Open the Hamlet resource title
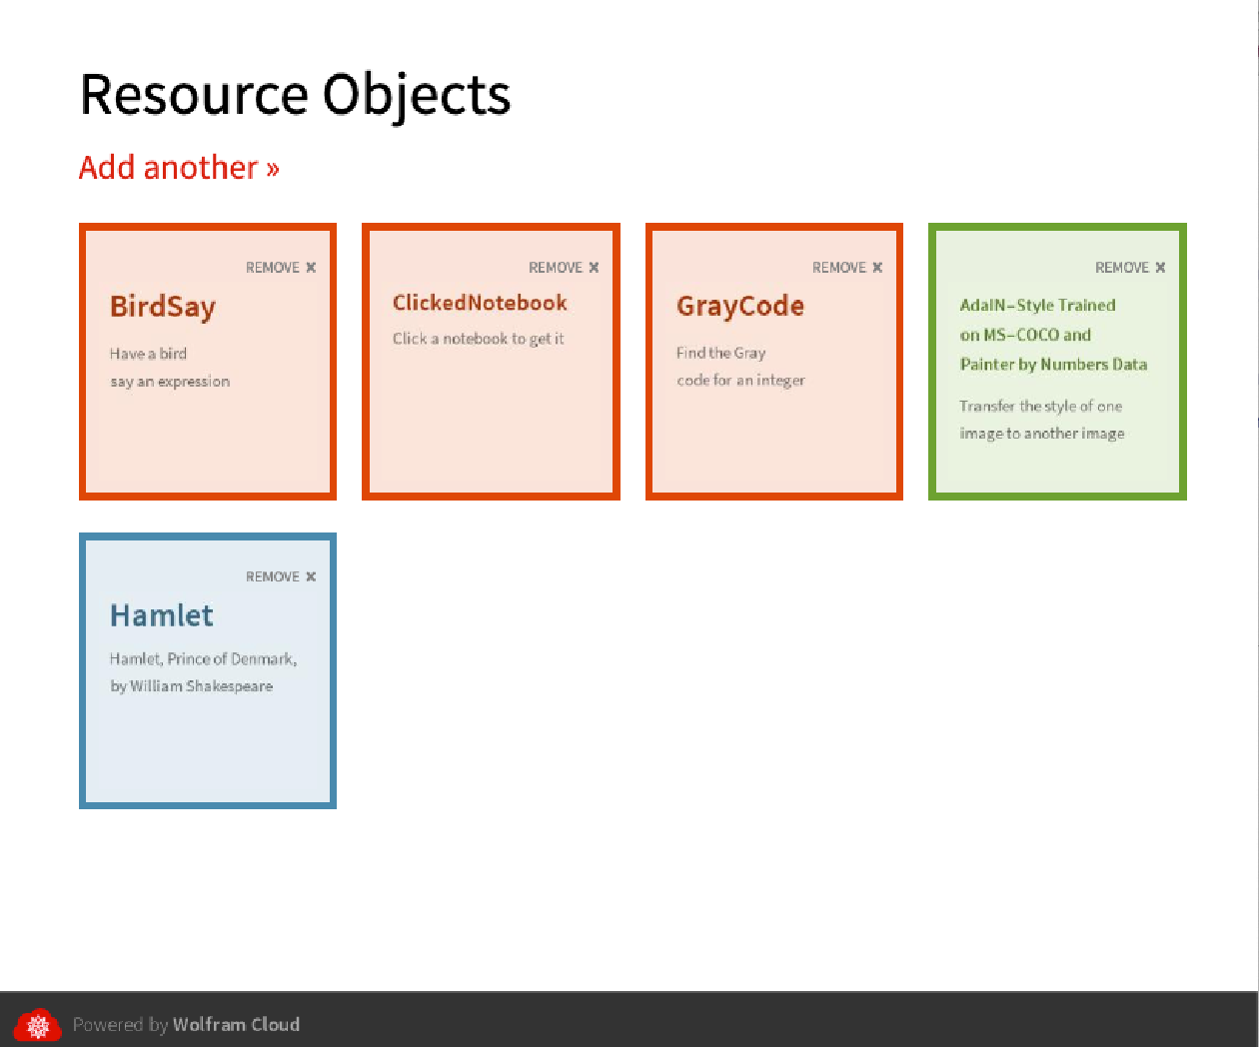Screen dimensions: 1259x1047 162,615
